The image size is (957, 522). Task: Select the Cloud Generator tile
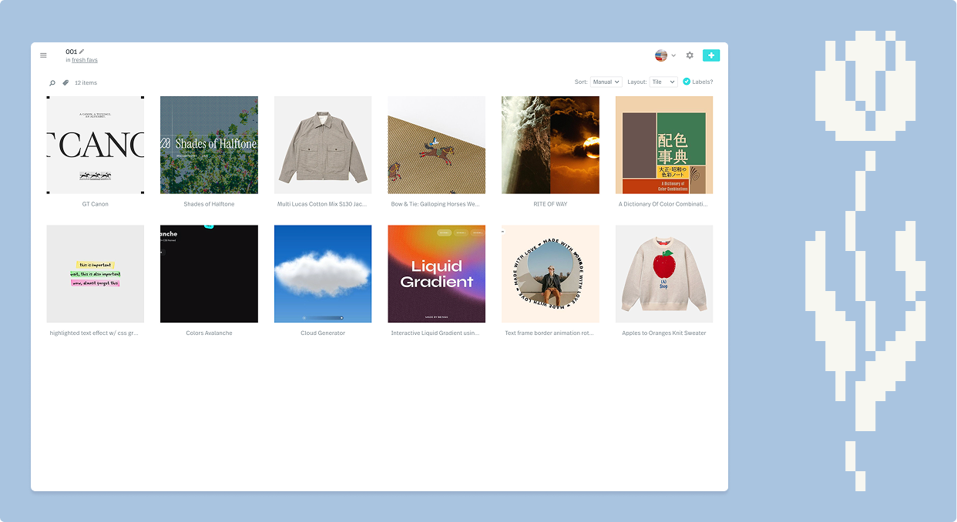323,274
